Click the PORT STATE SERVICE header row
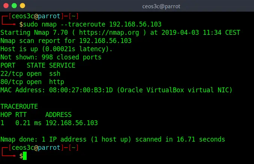Screen dimensions: 254x164 click(x=38, y=65)
